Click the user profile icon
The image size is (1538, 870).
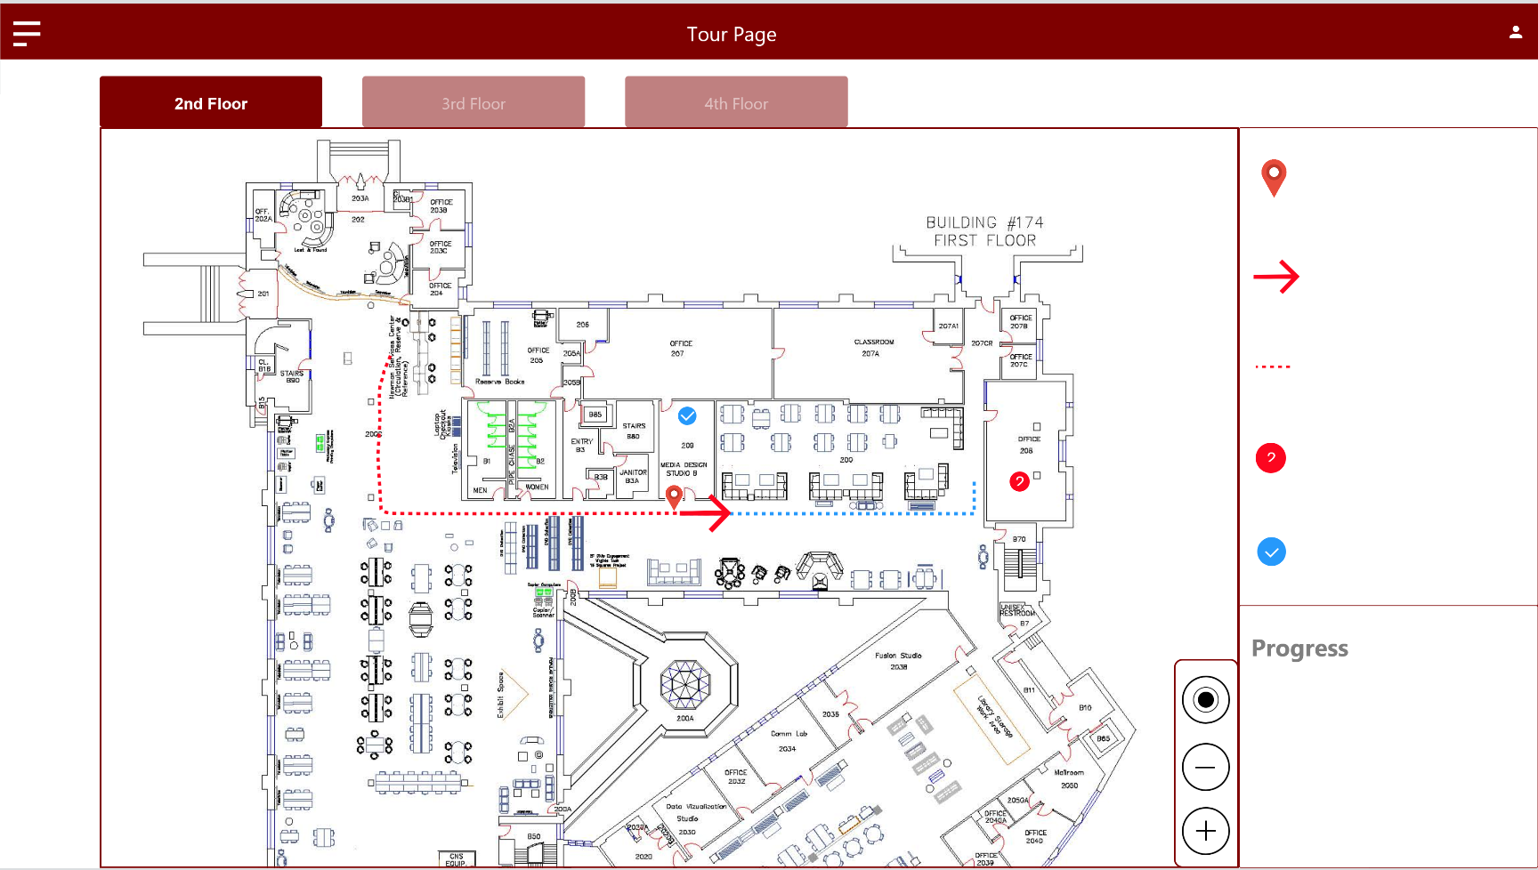(1515, 33)
